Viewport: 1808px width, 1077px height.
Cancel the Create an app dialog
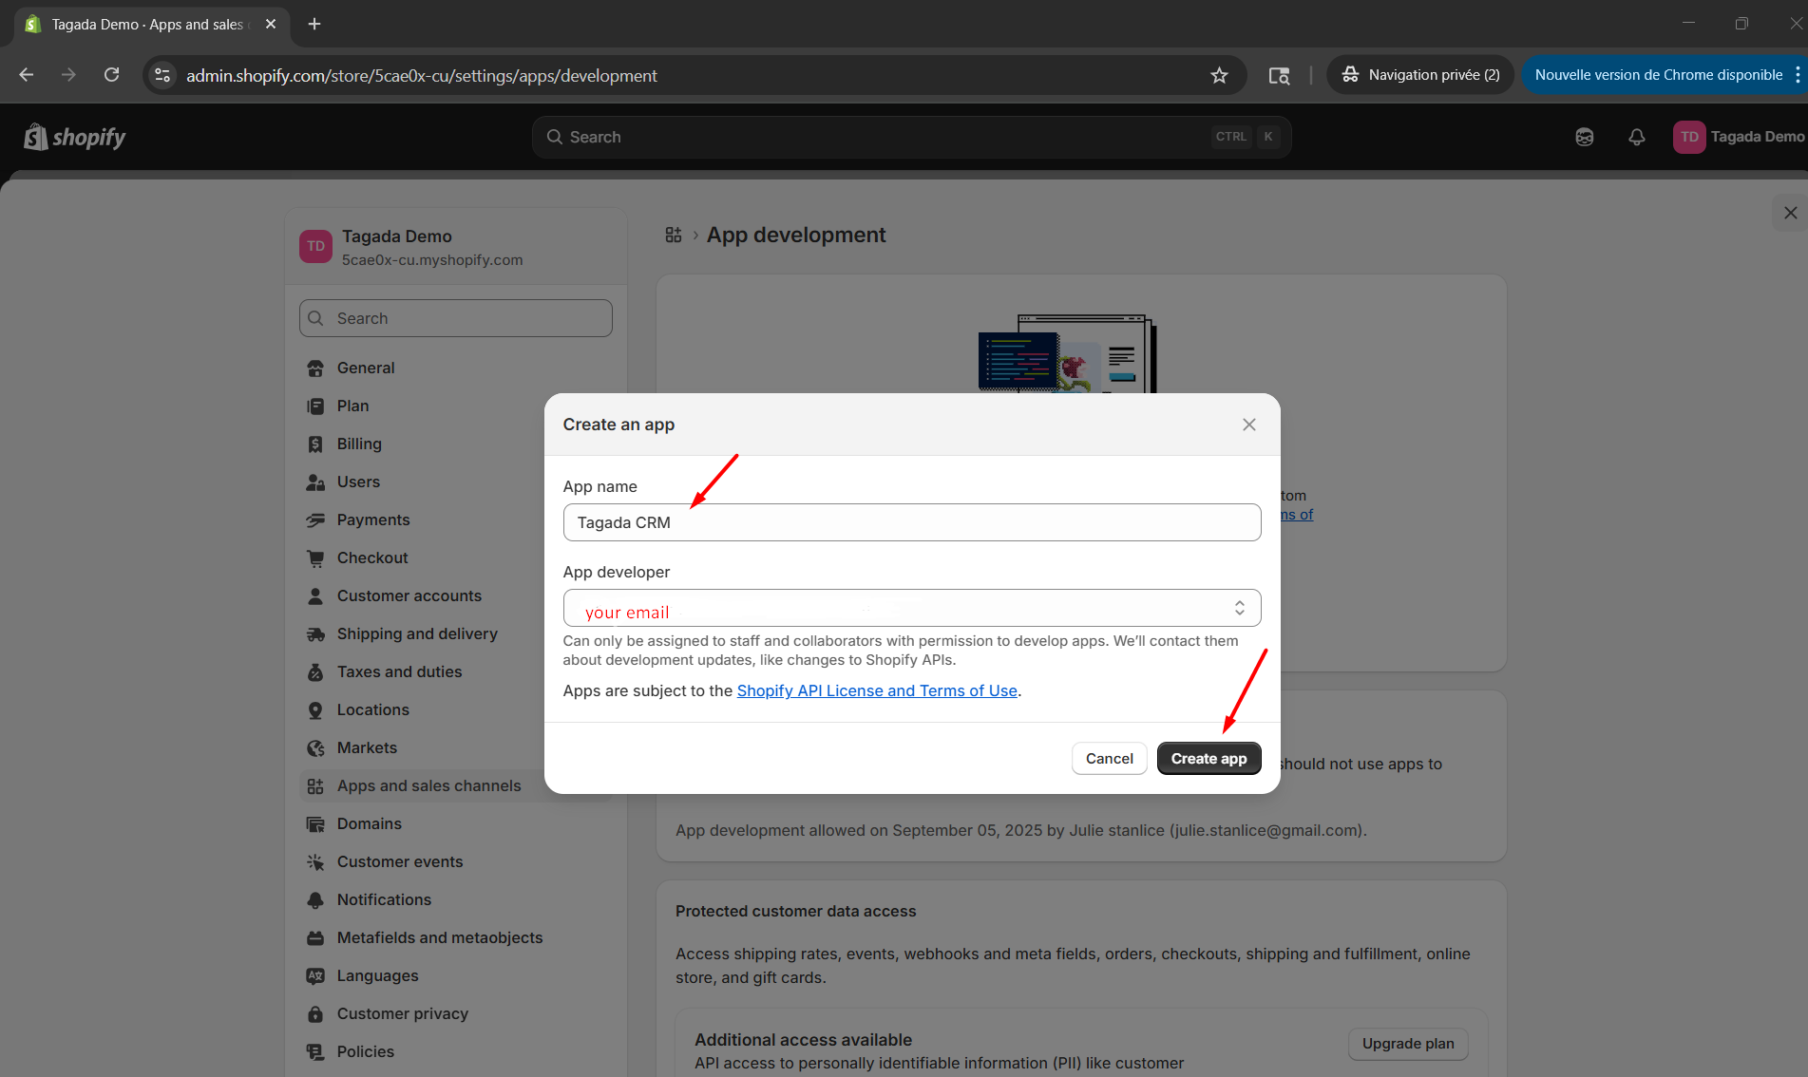pyautogui.click(x=1109, y=759)
